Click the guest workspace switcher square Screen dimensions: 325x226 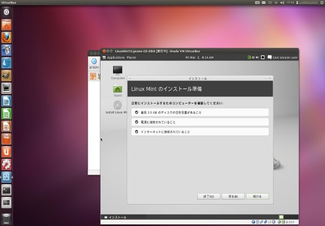click(x=281, y=217)
